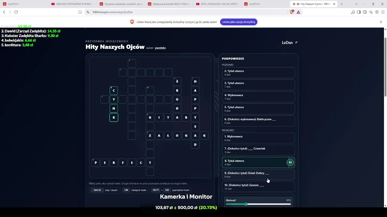Close the Hity Naszych Ojców tab
The image size is (387, 217).
point(334,4)
